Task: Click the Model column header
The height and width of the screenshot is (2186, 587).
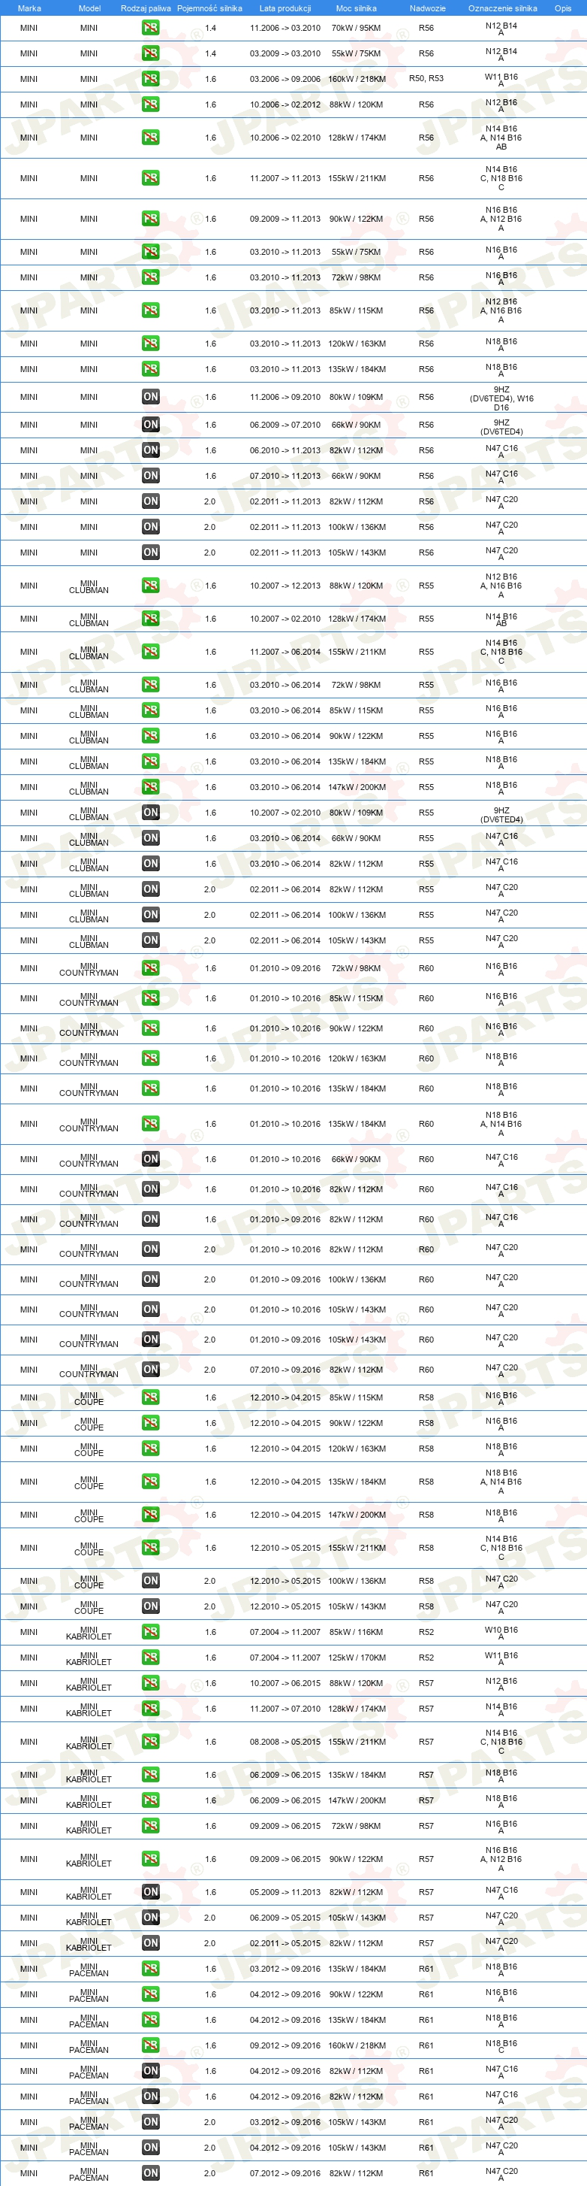Action: pyautogui.click(x=89, y=8)
